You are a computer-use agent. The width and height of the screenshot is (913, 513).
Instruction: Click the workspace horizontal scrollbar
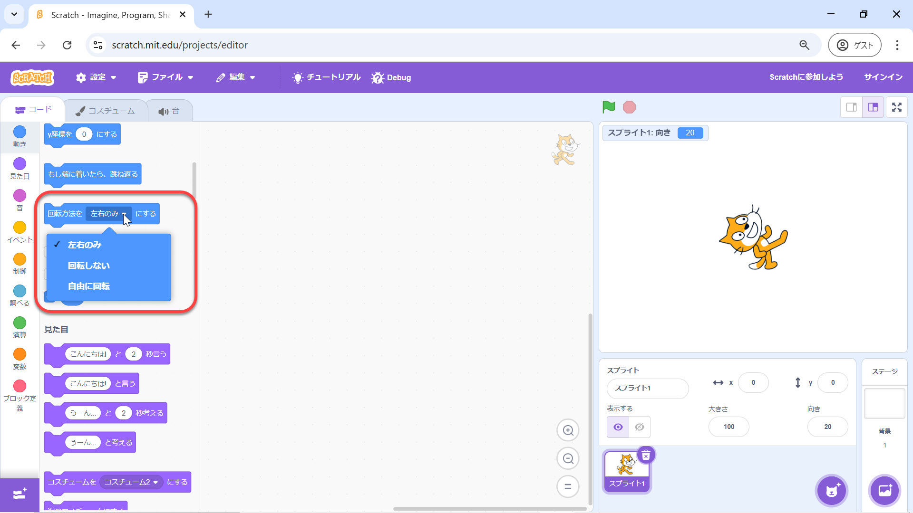490,509
